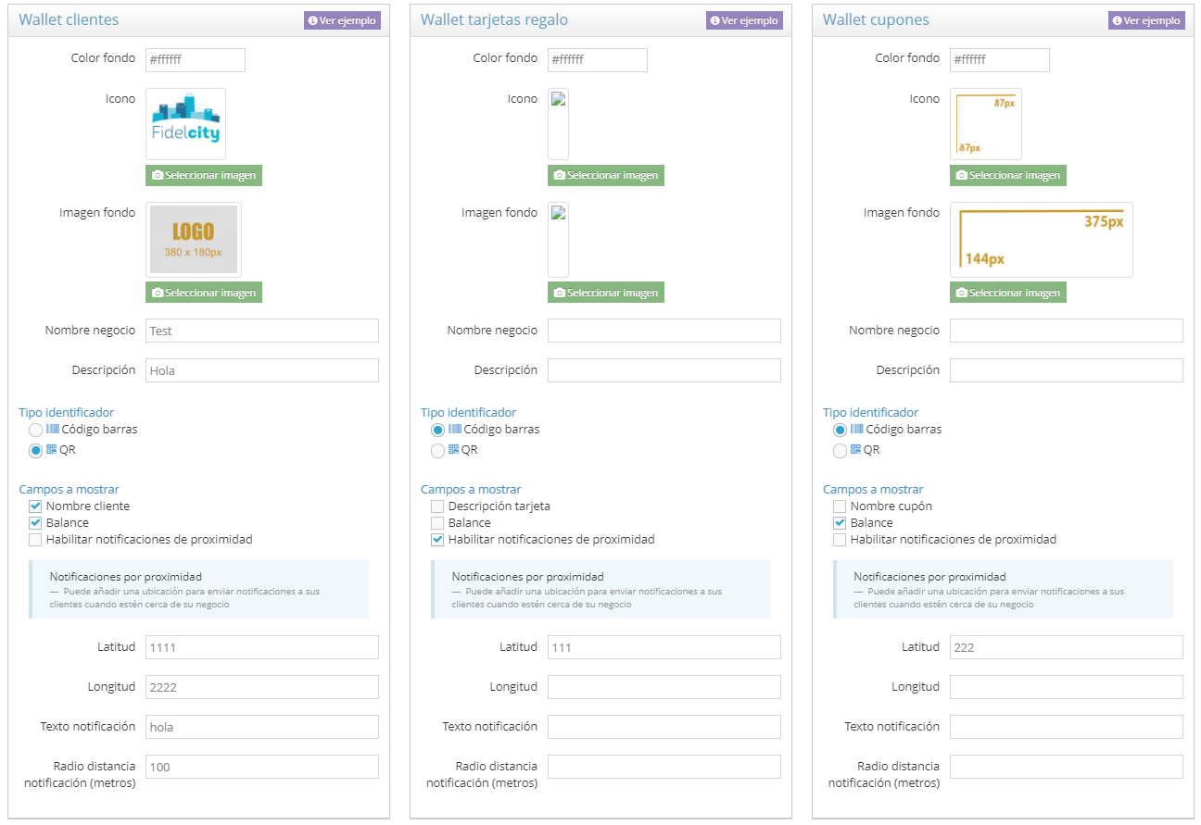The height and width of the screenshot is (825, 1201).
Task: Open Ver ejemplo for Wallet tarjetas regalo
Action: (744, 20)
